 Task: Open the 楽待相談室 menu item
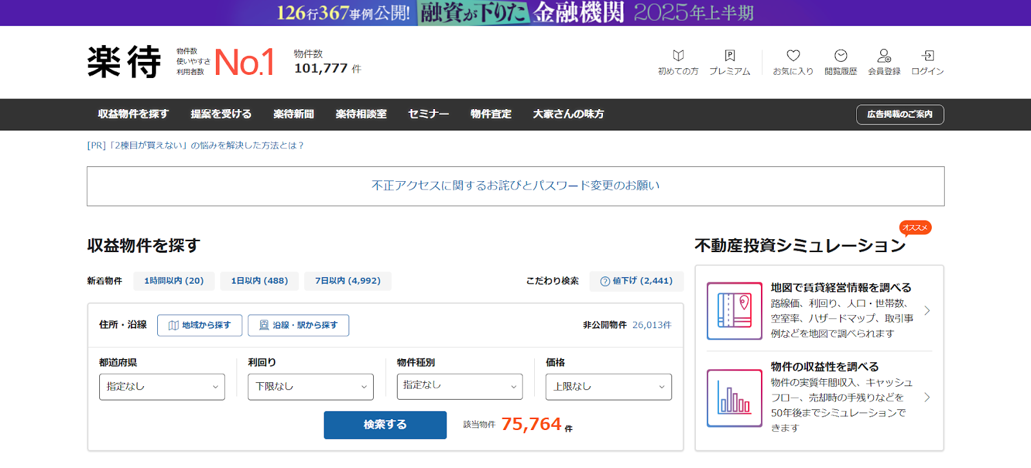361,114
